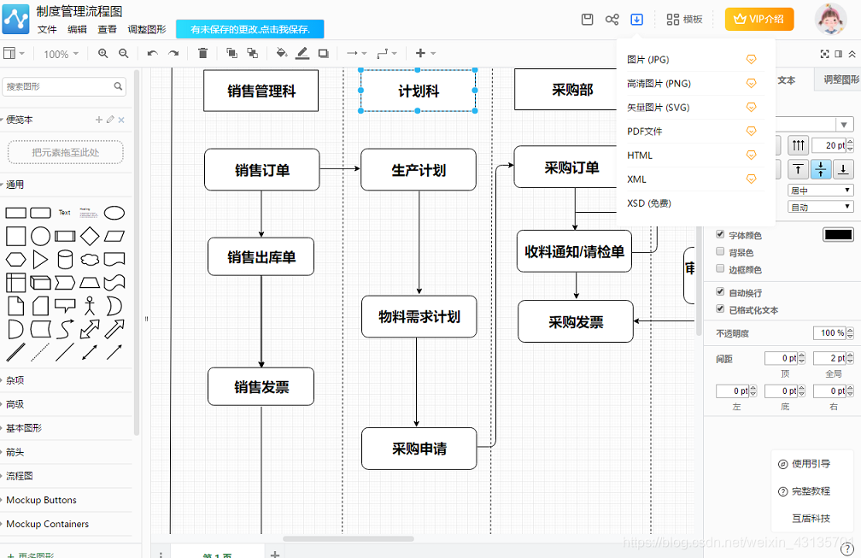This screenshot has width=861, height=558.
Task: Select the delete (trash) tool
Action: click(x=202, y=53)
